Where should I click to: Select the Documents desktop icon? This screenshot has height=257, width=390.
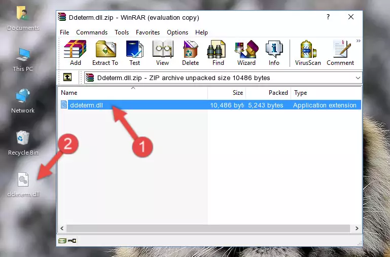[23, 18]
